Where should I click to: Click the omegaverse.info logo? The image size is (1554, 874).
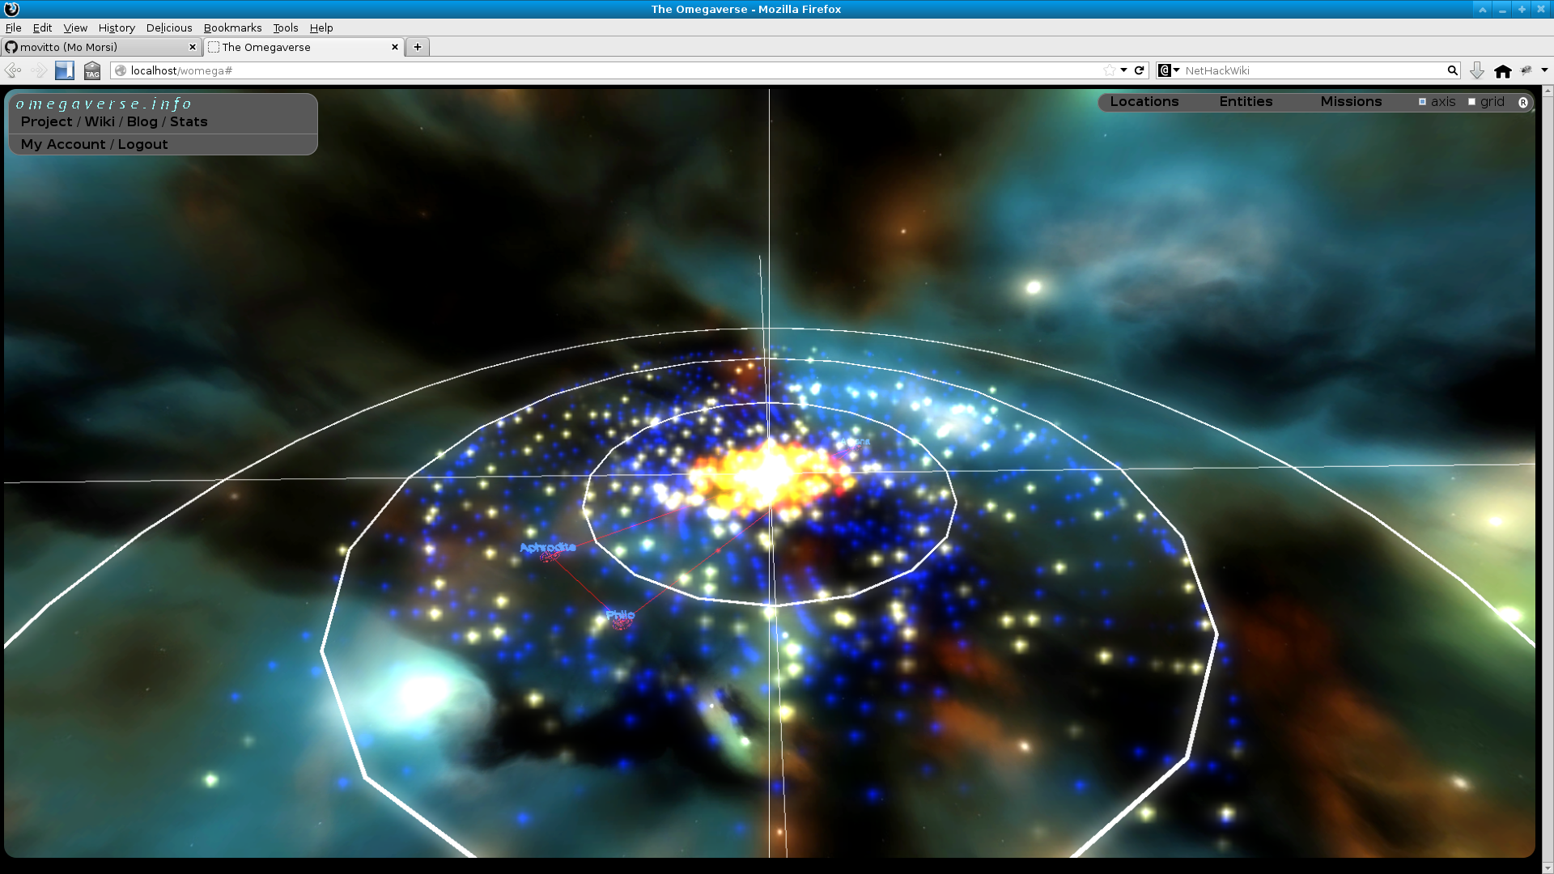coord(105,103)
